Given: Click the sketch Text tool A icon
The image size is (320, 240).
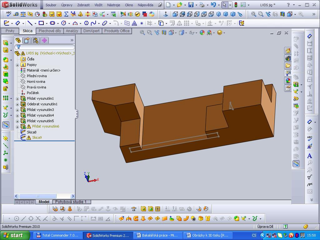Looking at the screenshot, I should click(x=134, y=23).
